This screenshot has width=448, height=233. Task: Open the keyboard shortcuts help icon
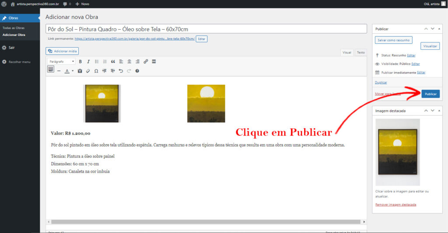tap(137, 71)
